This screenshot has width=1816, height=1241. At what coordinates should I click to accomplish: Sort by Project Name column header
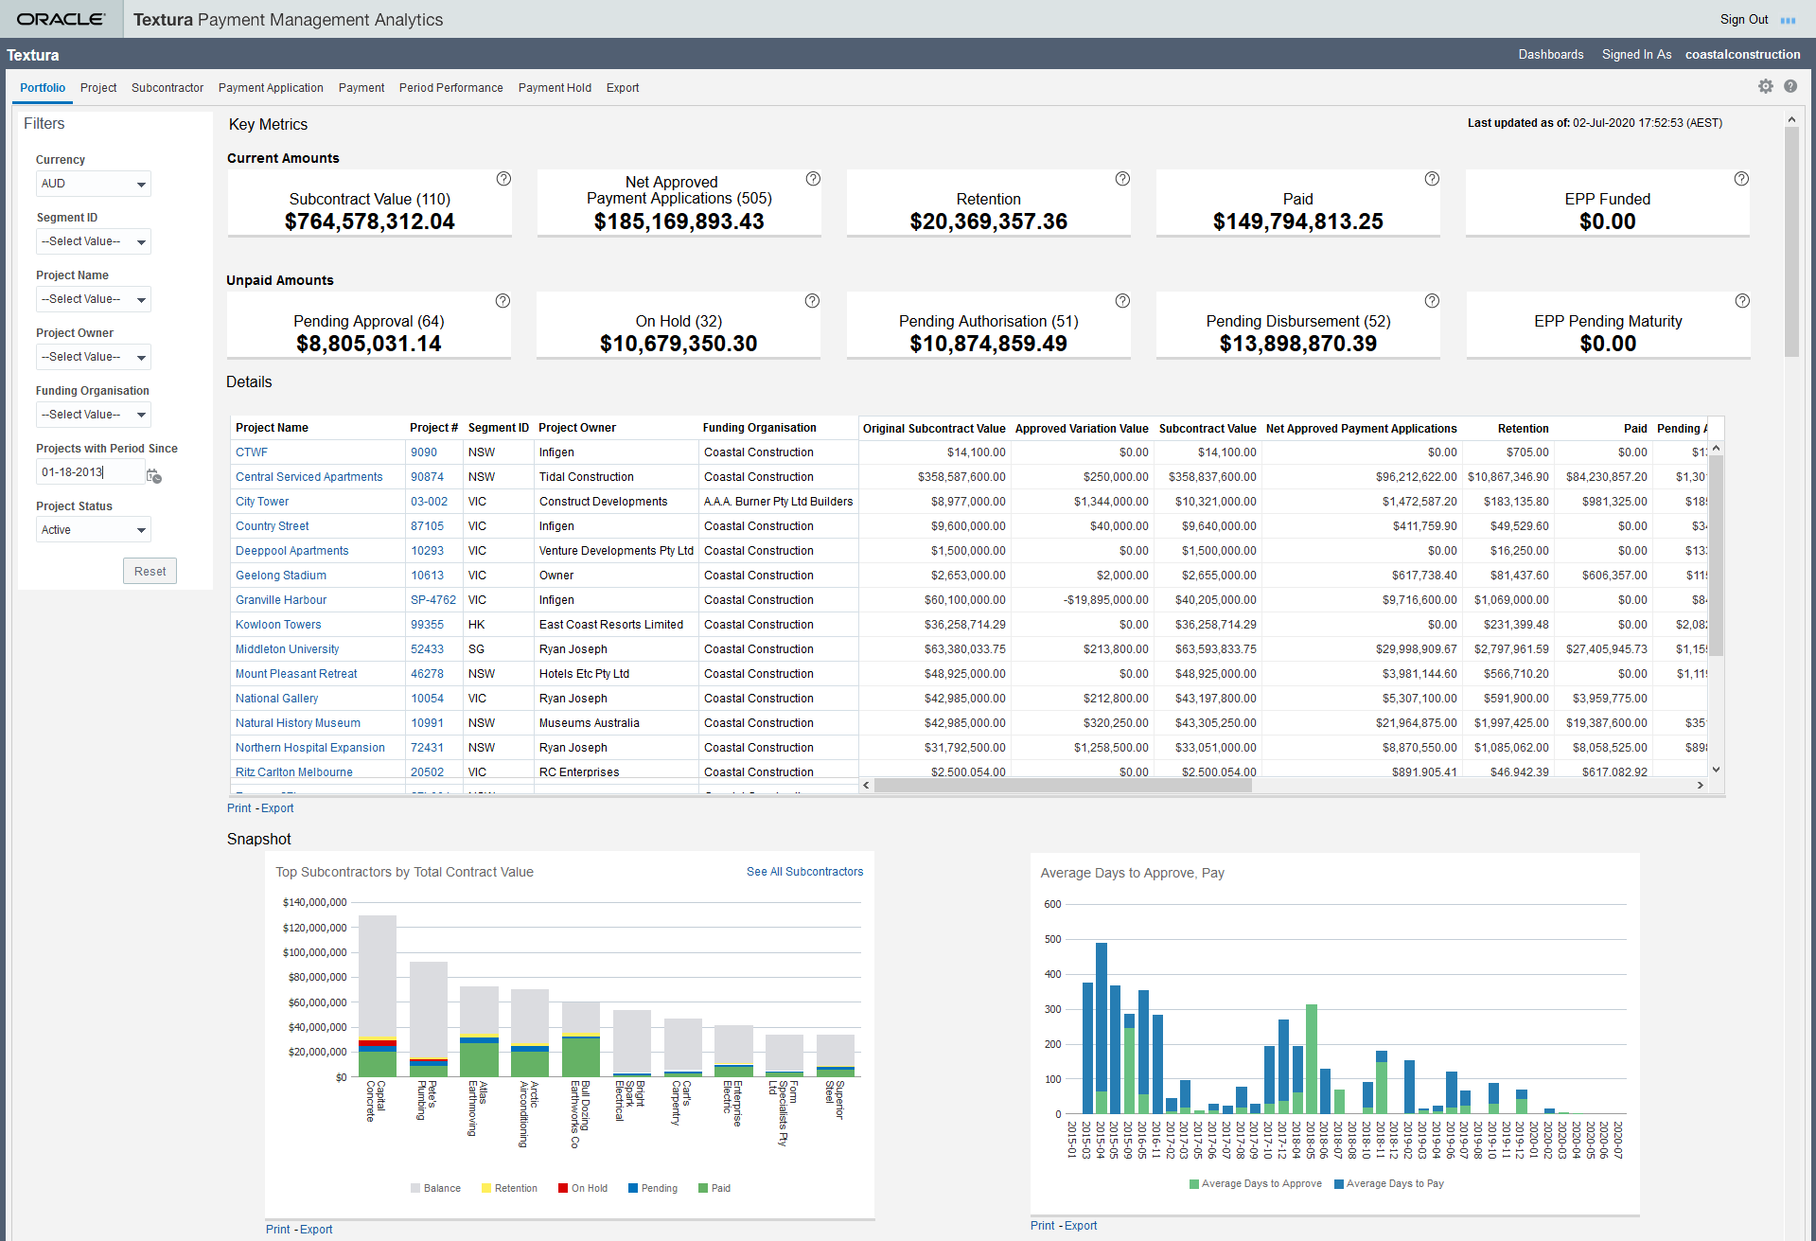272,428
